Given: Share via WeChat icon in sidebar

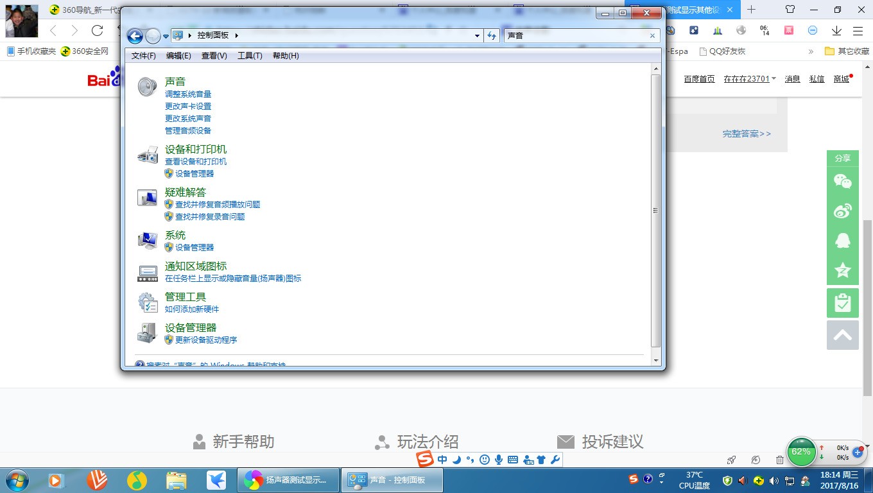Looking at the screenshot, I should (x=843, y=181).
